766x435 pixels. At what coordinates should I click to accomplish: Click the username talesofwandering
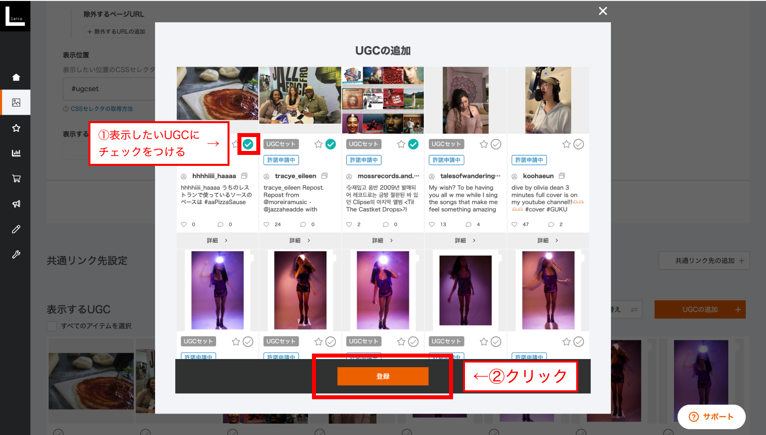(470, 176)
